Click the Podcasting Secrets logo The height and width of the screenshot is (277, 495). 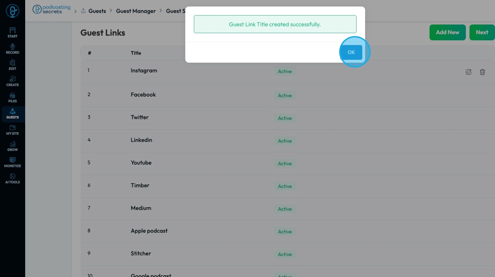point(51,9)
